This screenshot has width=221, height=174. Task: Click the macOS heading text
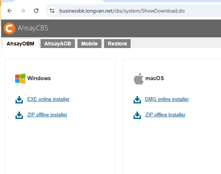pyautogui.click(x=155, y=78)
